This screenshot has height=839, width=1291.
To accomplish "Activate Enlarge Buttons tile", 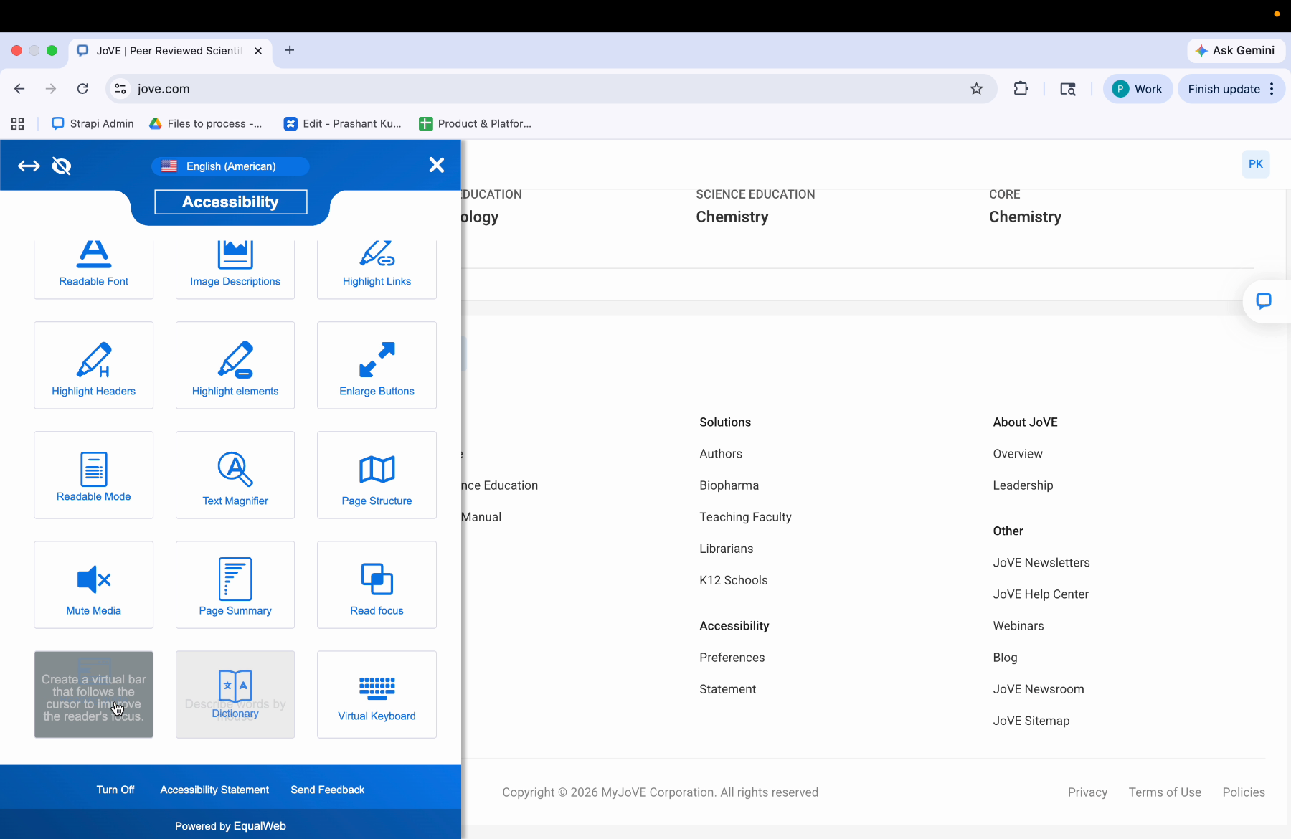I will click(377, 365).
